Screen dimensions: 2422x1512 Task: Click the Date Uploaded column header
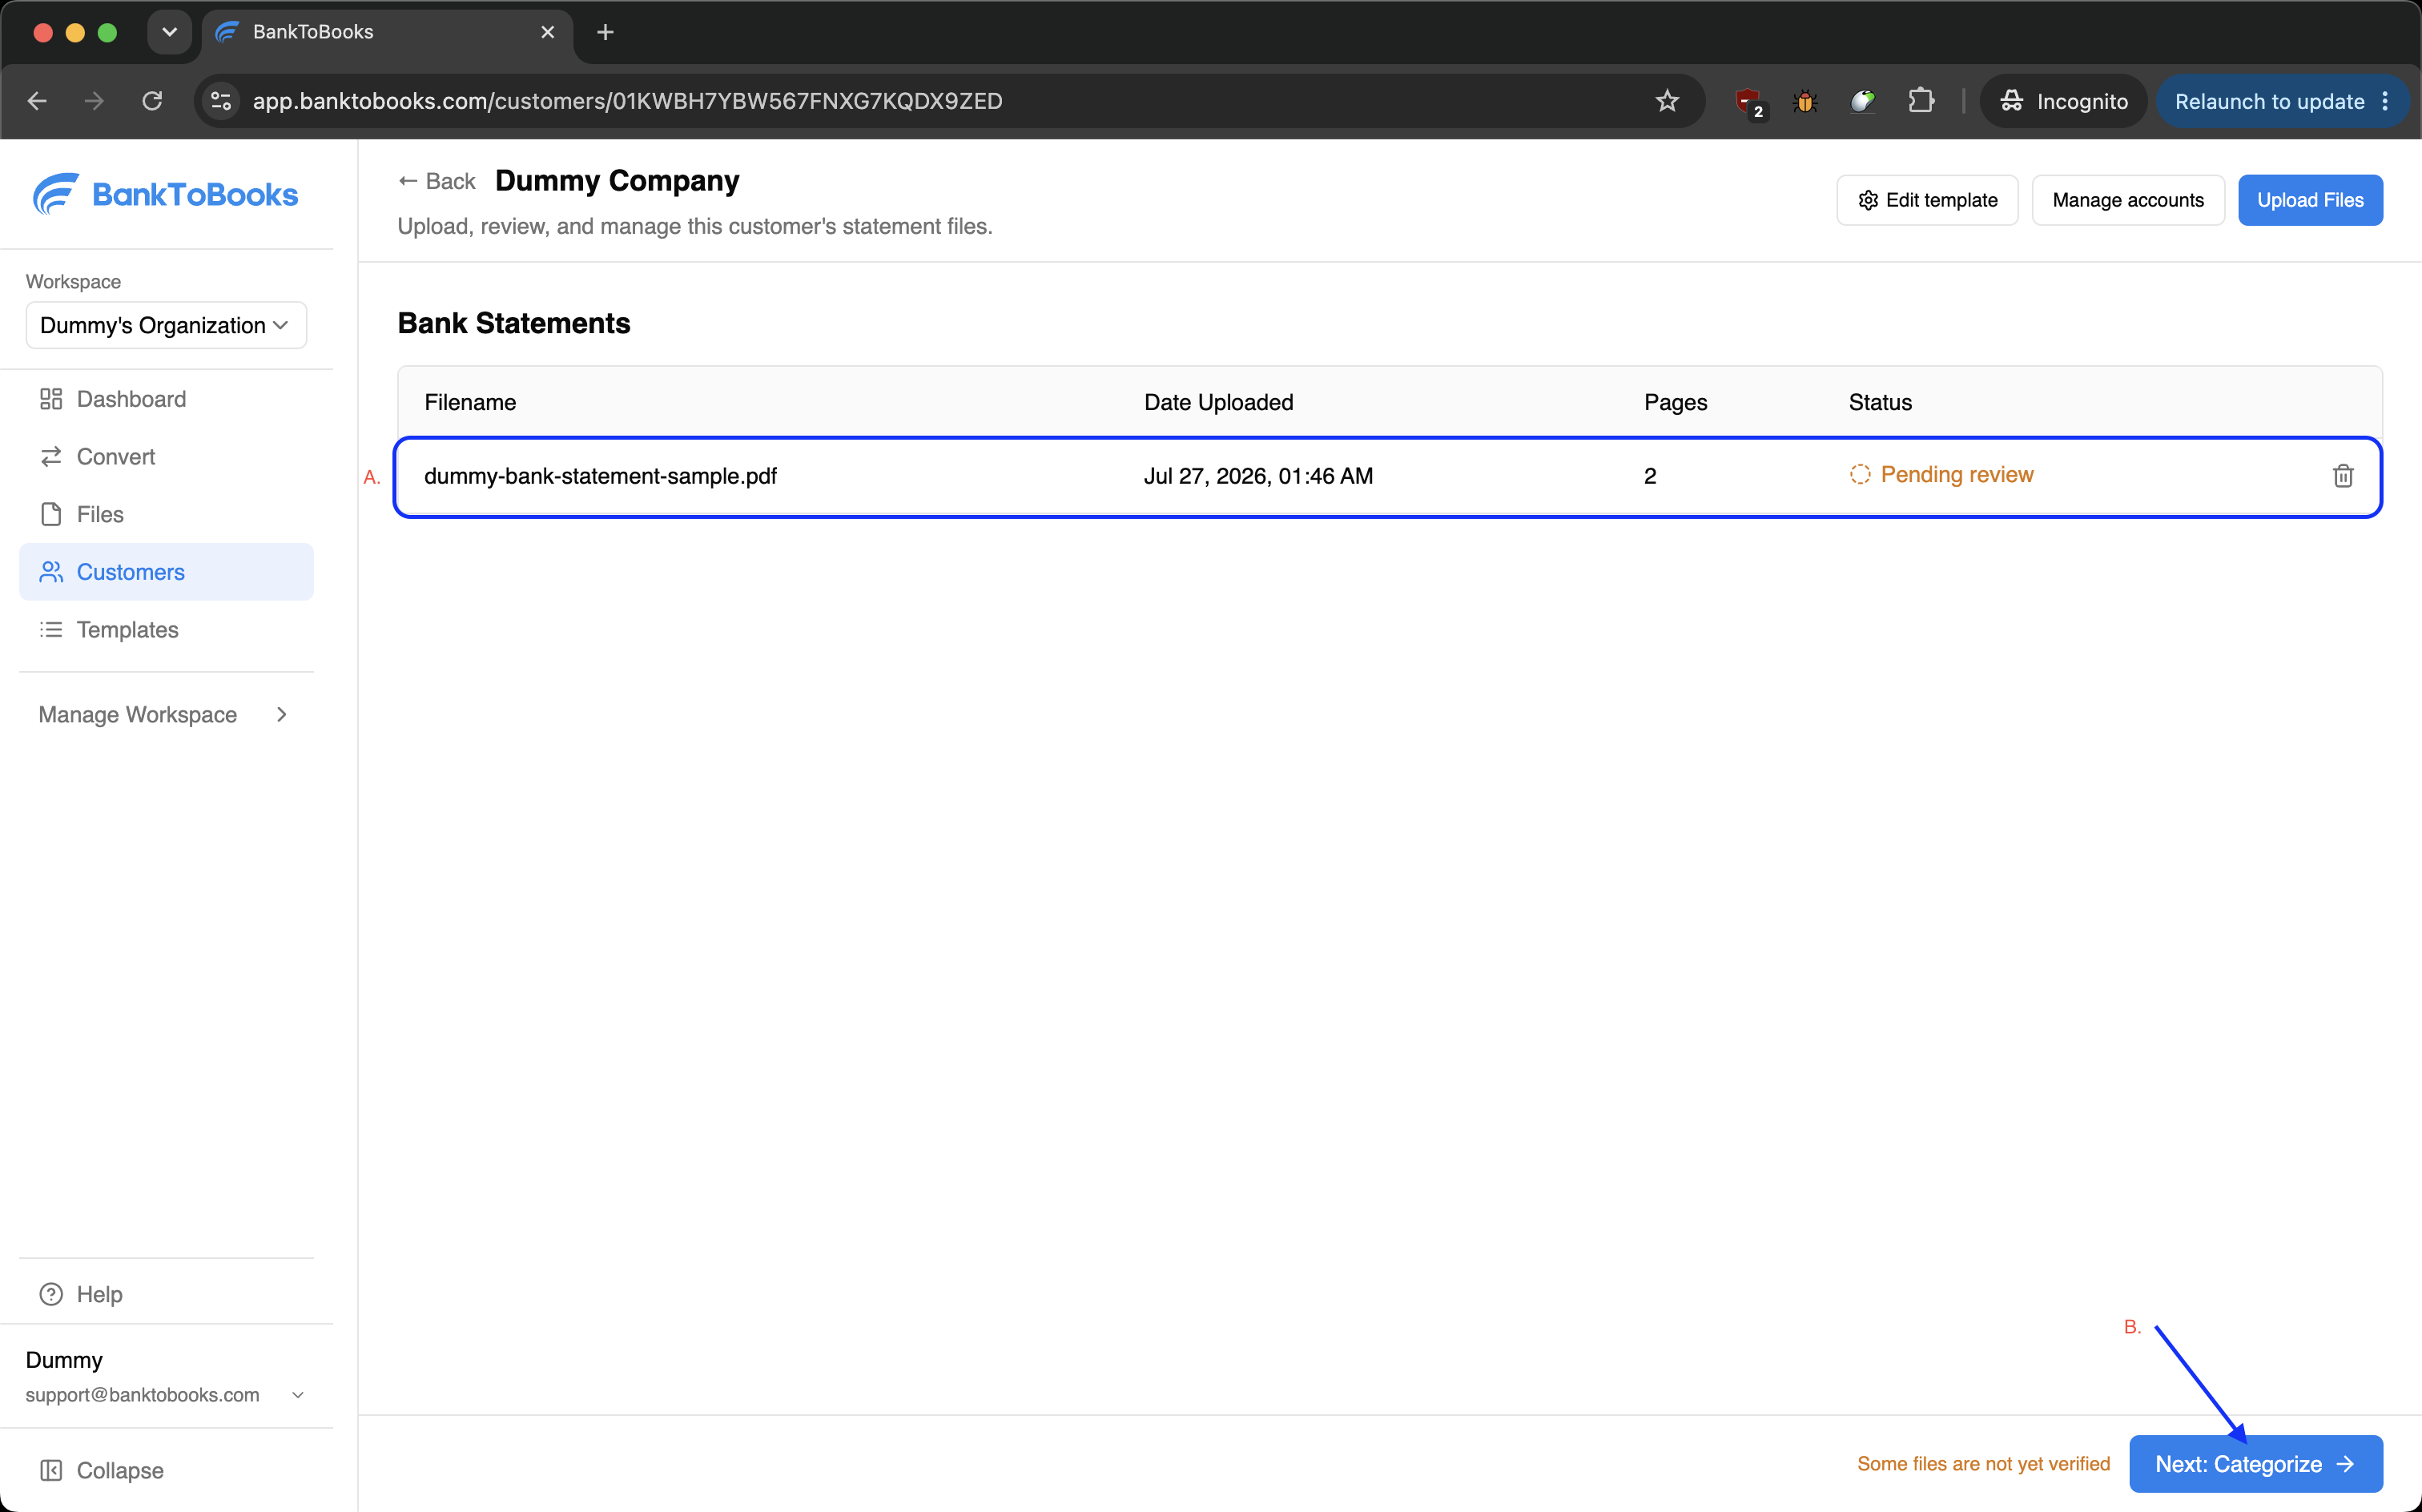[1218, 402]
